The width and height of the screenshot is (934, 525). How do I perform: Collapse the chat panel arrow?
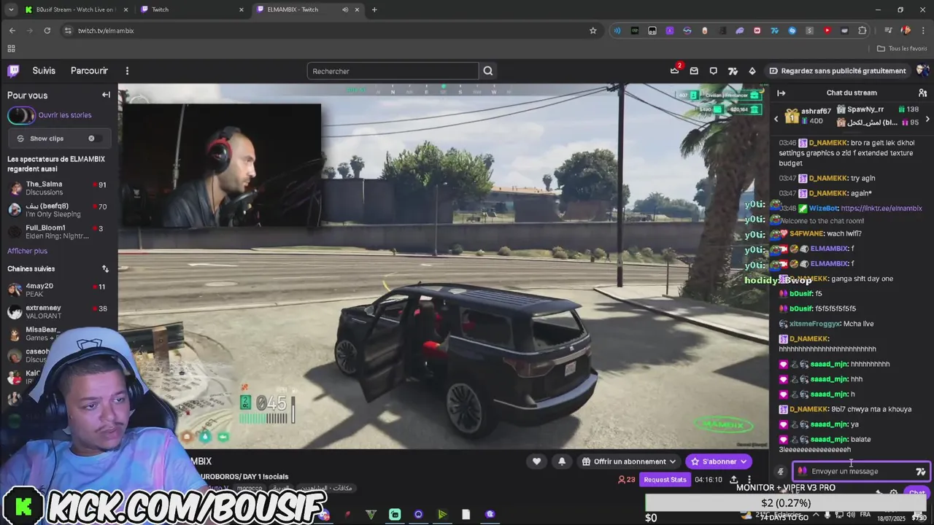(x=781, y=93)
